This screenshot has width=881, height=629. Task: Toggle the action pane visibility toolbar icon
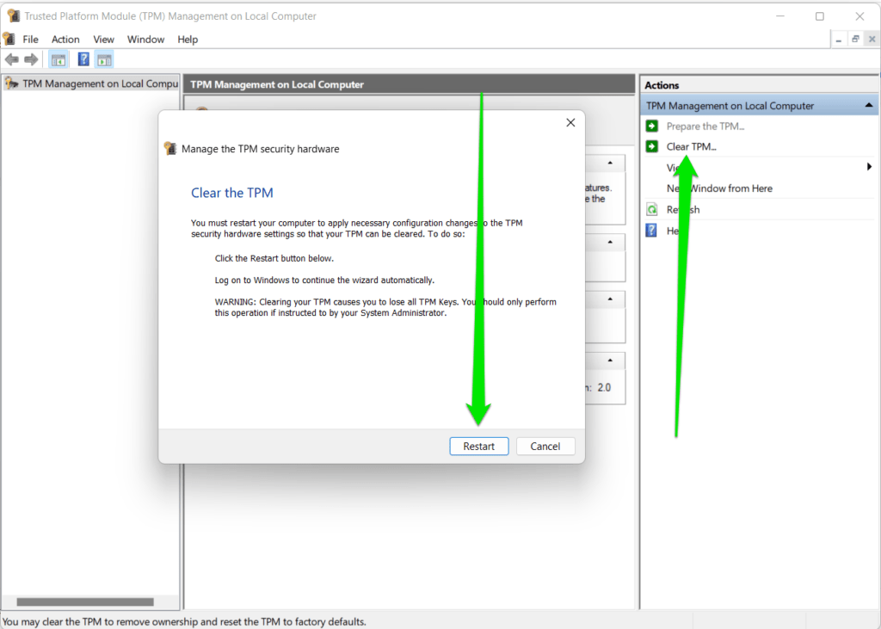pyautogui.click(x=104, y=59)
